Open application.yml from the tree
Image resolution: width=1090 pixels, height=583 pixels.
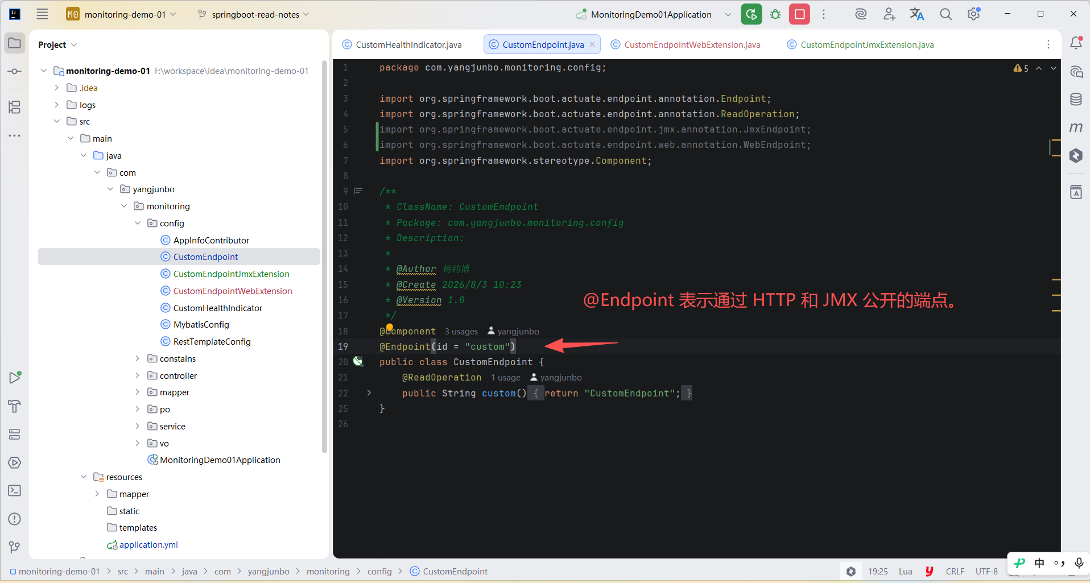[148, 544]
